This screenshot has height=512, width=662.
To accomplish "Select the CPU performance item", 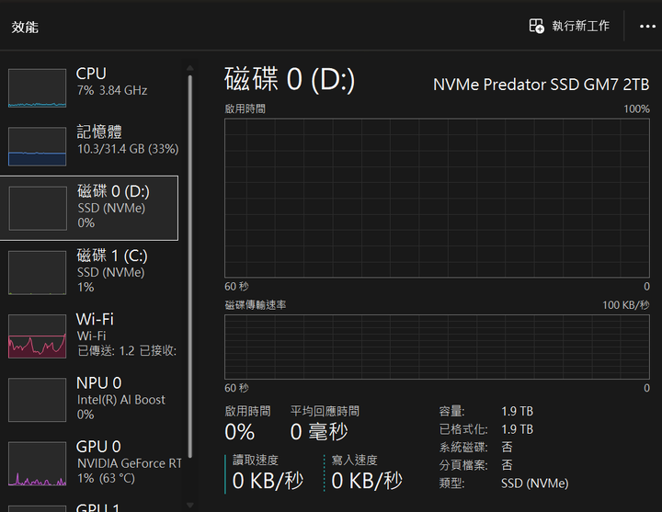I will (x=89, y=88).
